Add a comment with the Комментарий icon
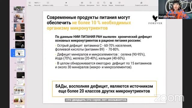 [x=119, y=3]
